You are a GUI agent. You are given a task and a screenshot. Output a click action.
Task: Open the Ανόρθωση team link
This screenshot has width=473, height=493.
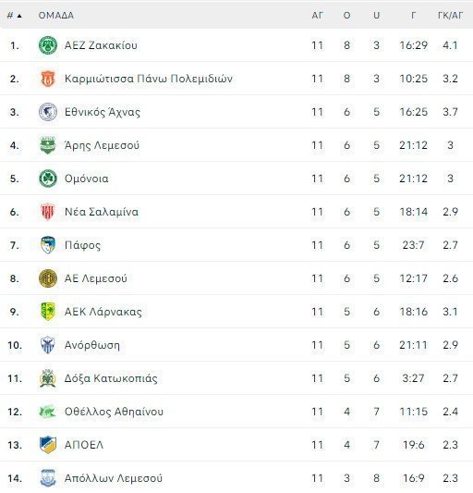[92, 345]
